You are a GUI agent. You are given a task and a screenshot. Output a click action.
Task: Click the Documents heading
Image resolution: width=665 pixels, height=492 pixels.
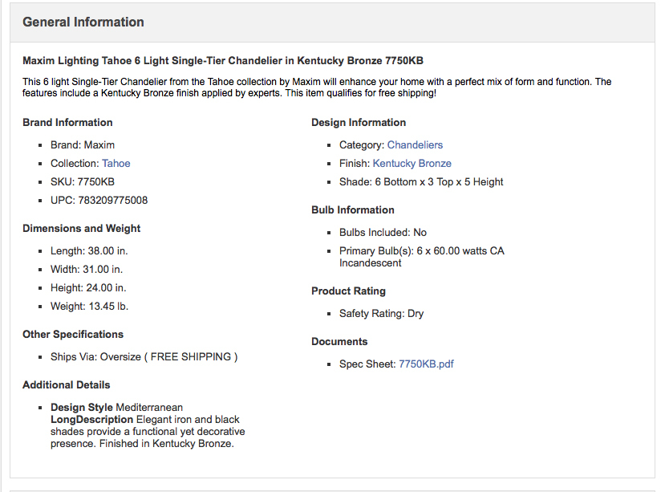tap(339, 342)
